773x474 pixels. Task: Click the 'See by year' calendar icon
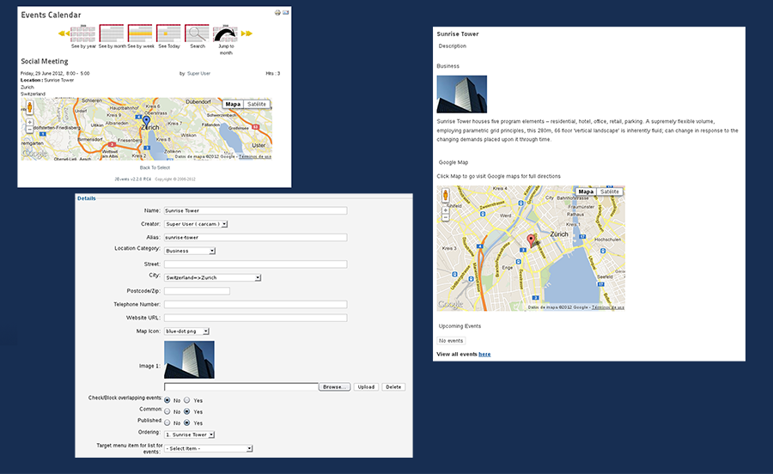83,33
